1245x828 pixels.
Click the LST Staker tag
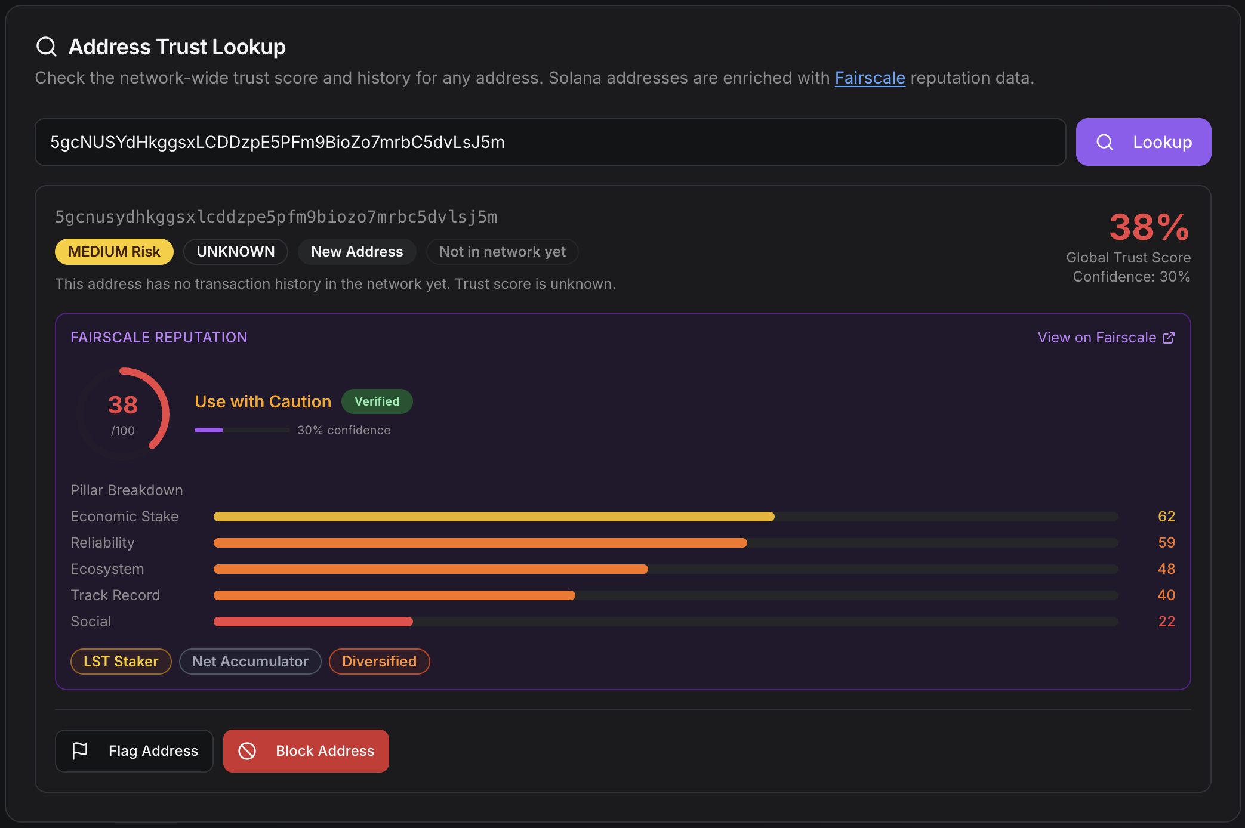[x=121, y=662]
